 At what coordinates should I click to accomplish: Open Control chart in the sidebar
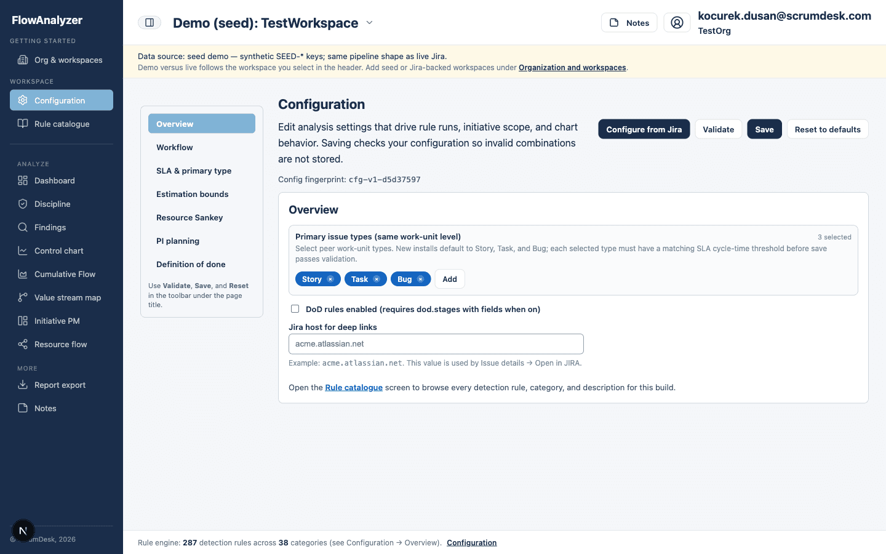(x=62, y=251)
